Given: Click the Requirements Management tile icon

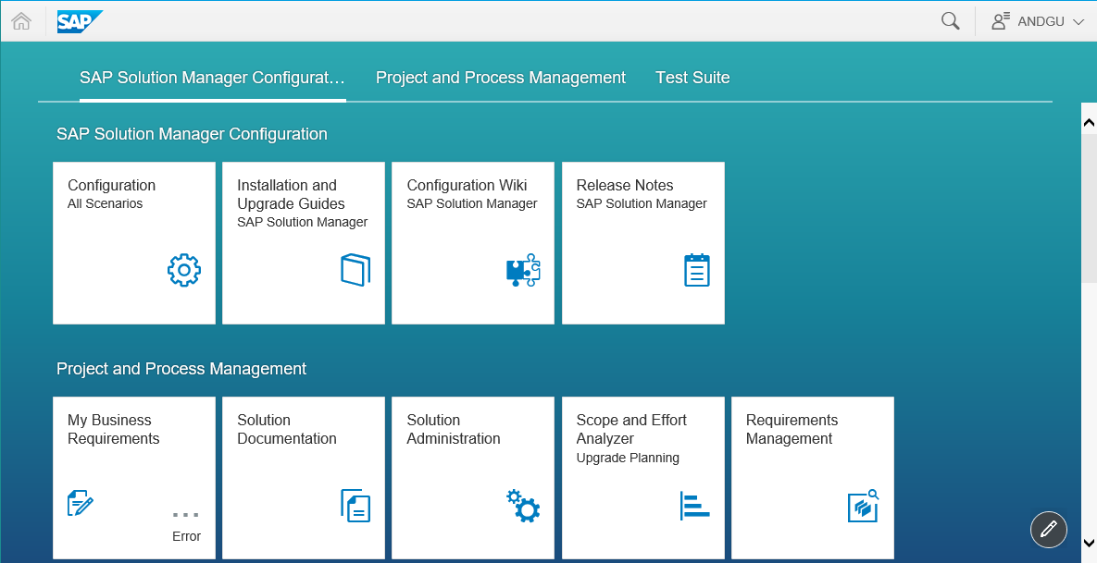Looking at the screenshot, I should pyautogui.click(x=864, y=505).
